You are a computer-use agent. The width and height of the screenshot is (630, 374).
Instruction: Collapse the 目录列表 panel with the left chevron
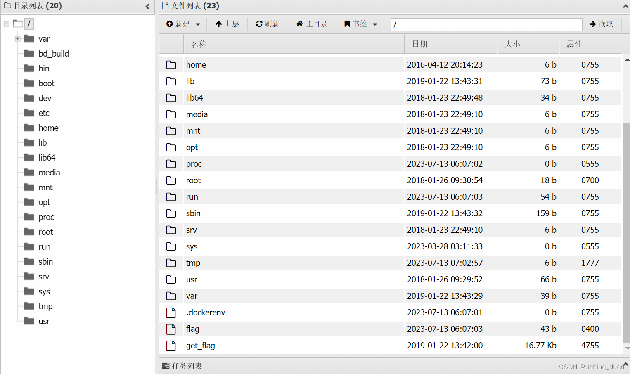point(147,7)
